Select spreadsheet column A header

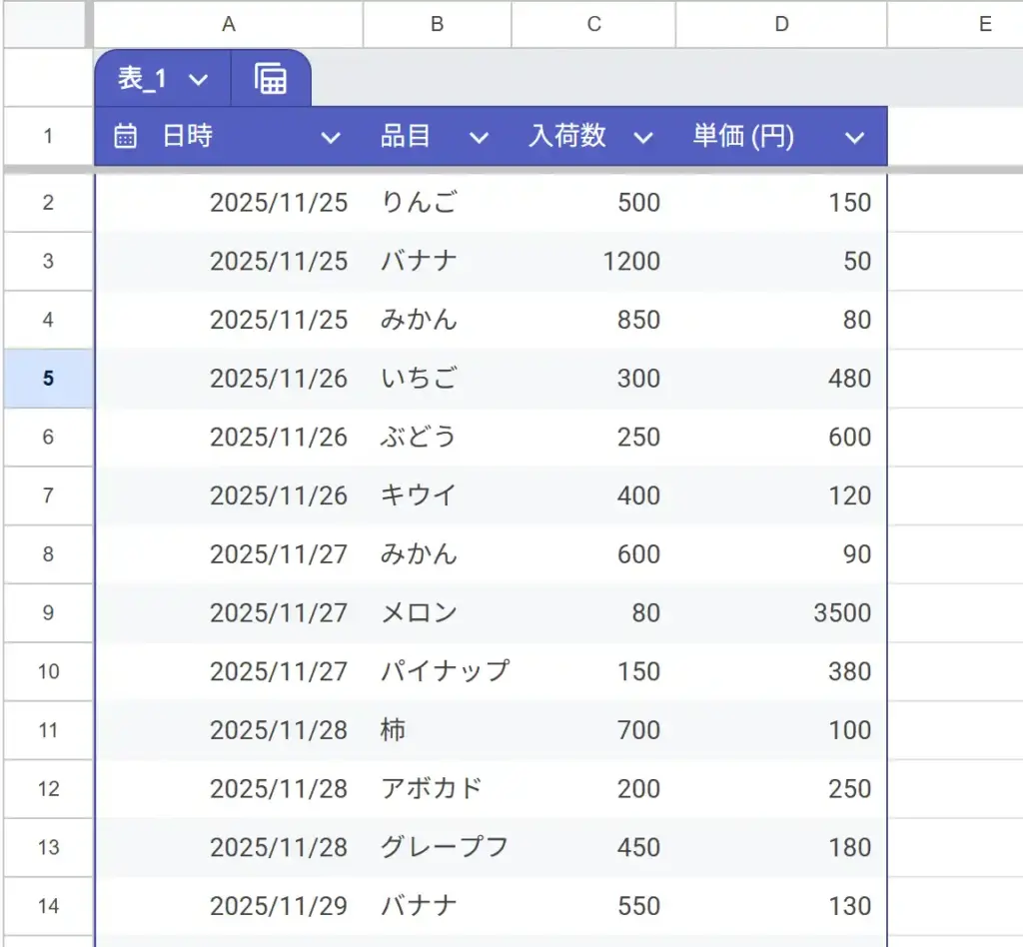[228, 25]
